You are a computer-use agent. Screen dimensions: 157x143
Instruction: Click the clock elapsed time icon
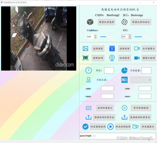click(89, 70)
